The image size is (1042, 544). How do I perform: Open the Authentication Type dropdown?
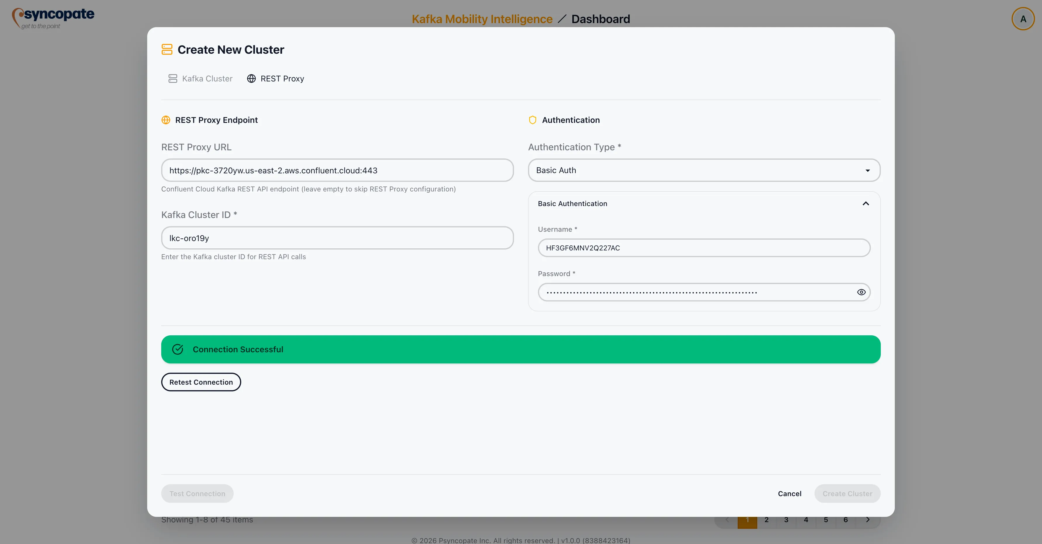pyautogui.click(x=704, y=170)
